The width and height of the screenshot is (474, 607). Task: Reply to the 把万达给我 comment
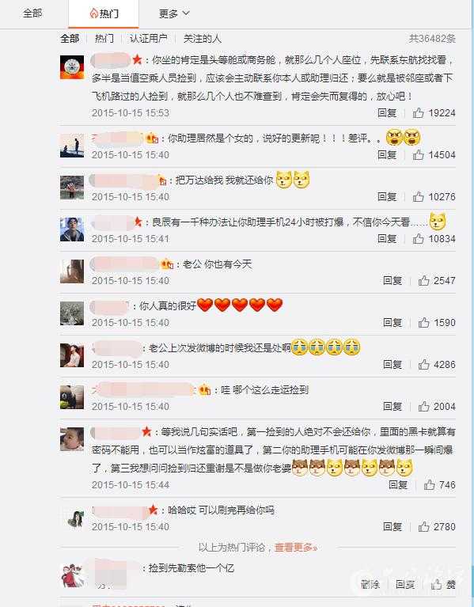pyautogui.click(x=387, y=196)
